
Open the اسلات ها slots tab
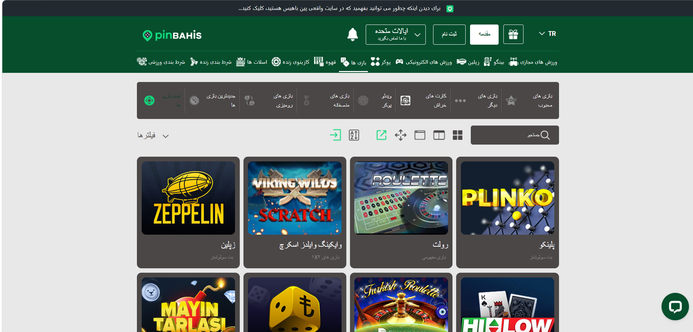tap(252, 62)
